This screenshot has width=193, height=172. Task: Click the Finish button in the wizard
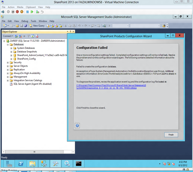[171, 135]
